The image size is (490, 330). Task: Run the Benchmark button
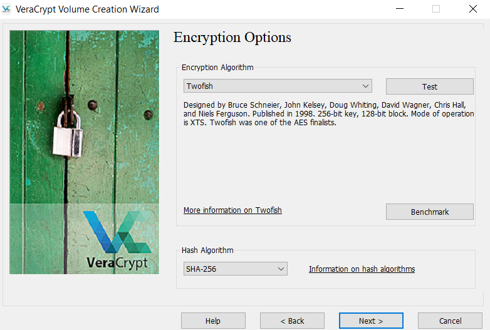point(430,212)
